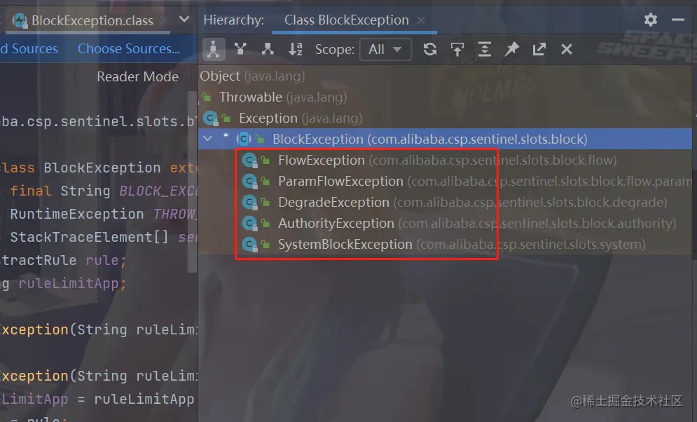Open the Scope All dropdown

point(385,49)
